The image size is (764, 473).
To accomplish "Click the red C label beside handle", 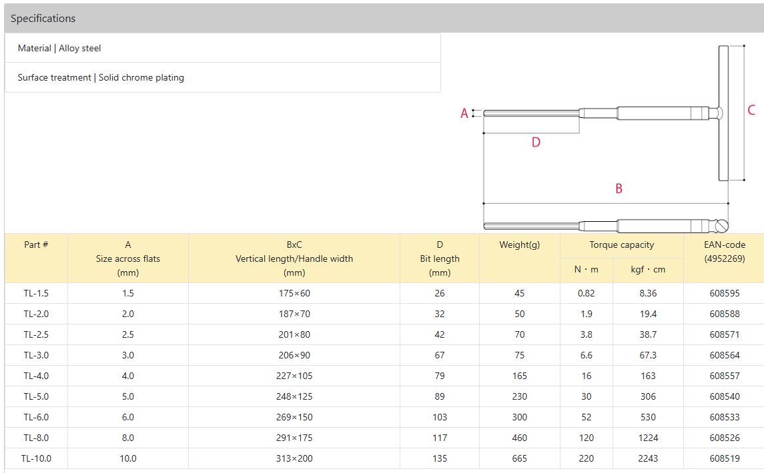I will (751, 111).
